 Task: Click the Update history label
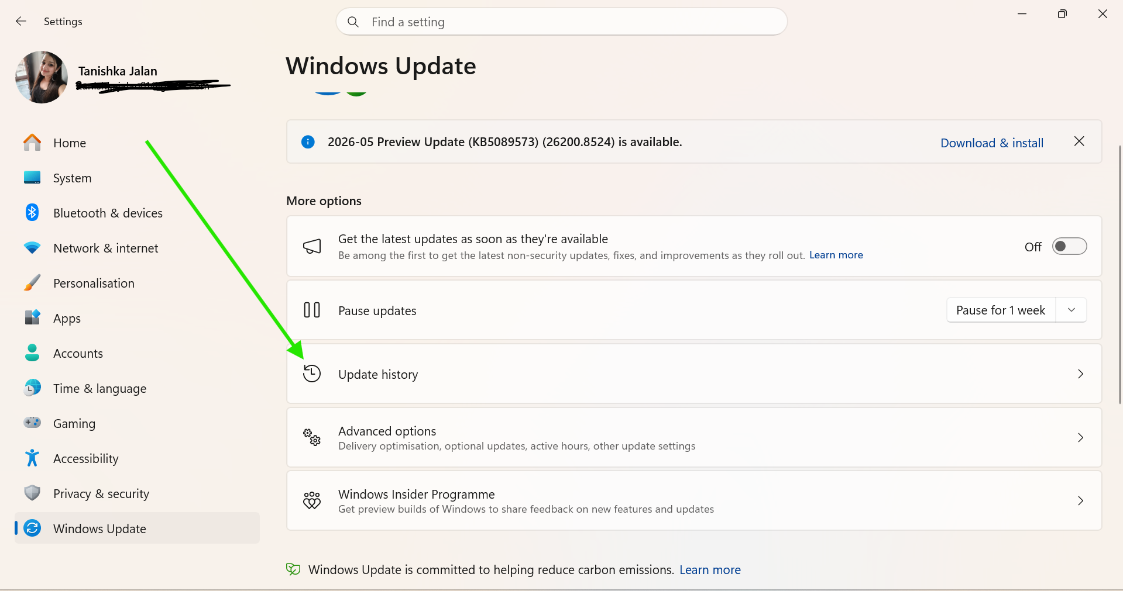378,374
